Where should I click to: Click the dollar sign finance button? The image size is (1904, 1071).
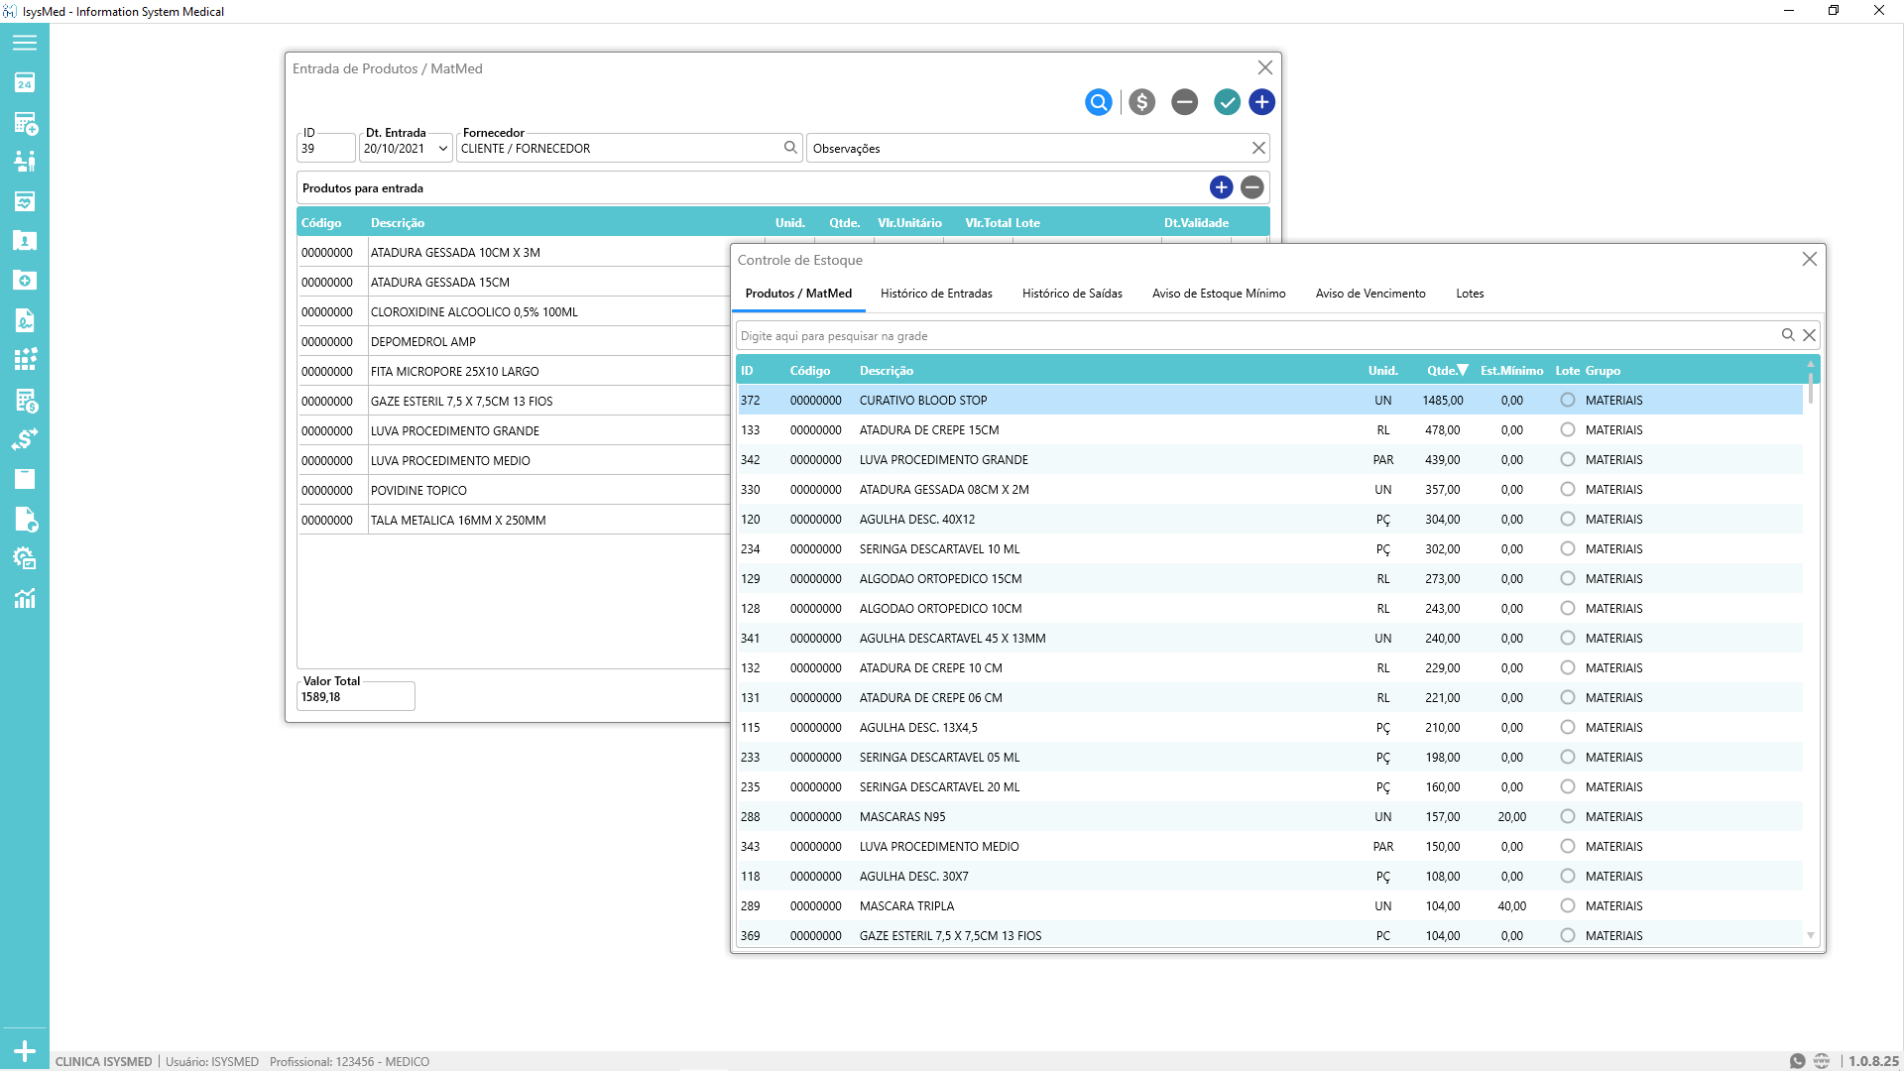(x=1141, y=102)
